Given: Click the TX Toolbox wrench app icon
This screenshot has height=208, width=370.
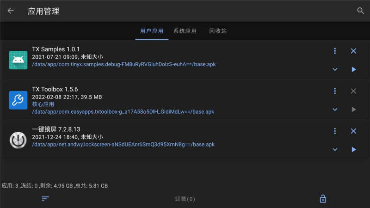Looking at the screenshot, I should pos(18,100).
